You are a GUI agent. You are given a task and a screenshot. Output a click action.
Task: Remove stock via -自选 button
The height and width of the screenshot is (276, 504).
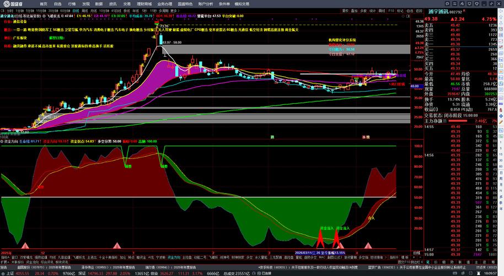point(409,10)
